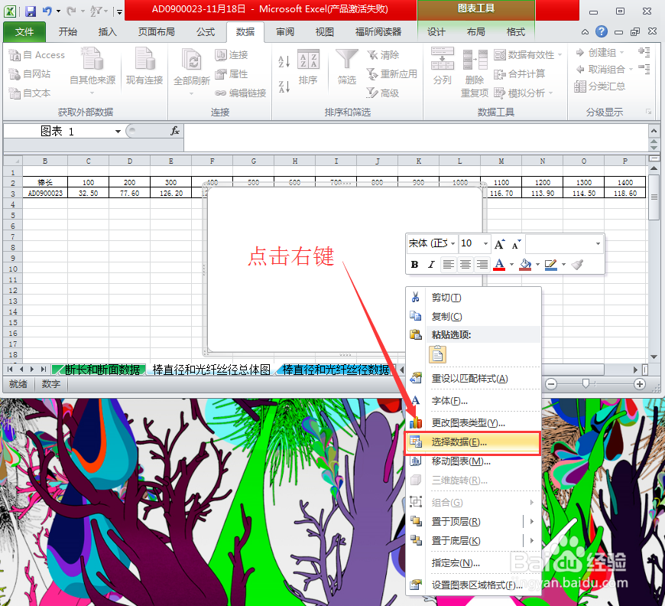665x606 pixels.
Task: Click Edit Links (编辑链接) button
Action: [241, 93]
